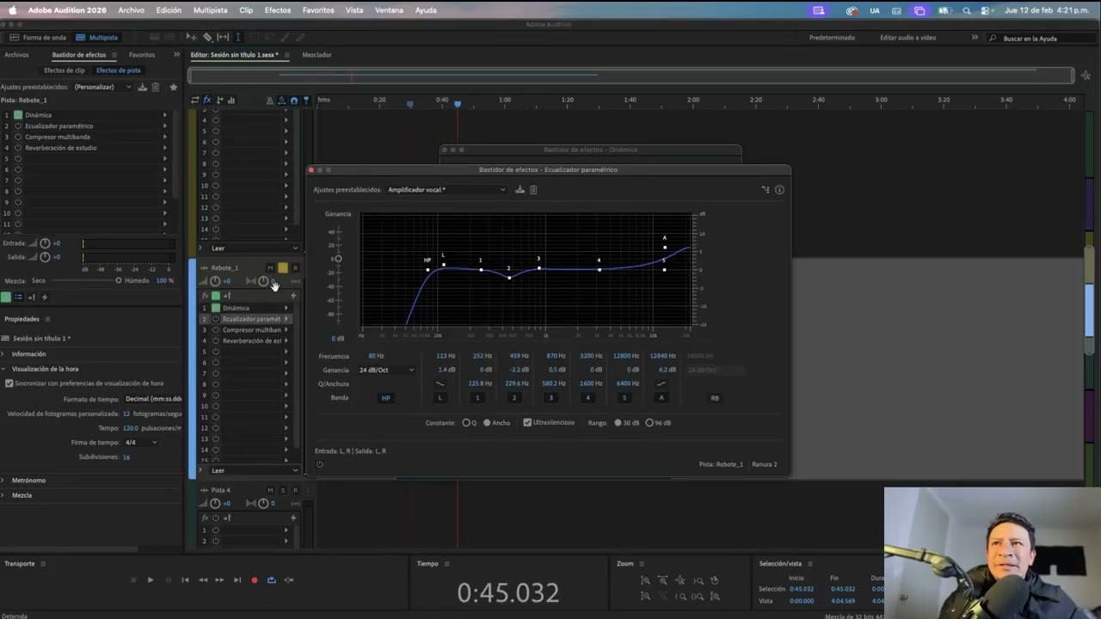1101x619 pixels.
Task: Open the macOS Spotlight search icon
Action: coord(966,10)
